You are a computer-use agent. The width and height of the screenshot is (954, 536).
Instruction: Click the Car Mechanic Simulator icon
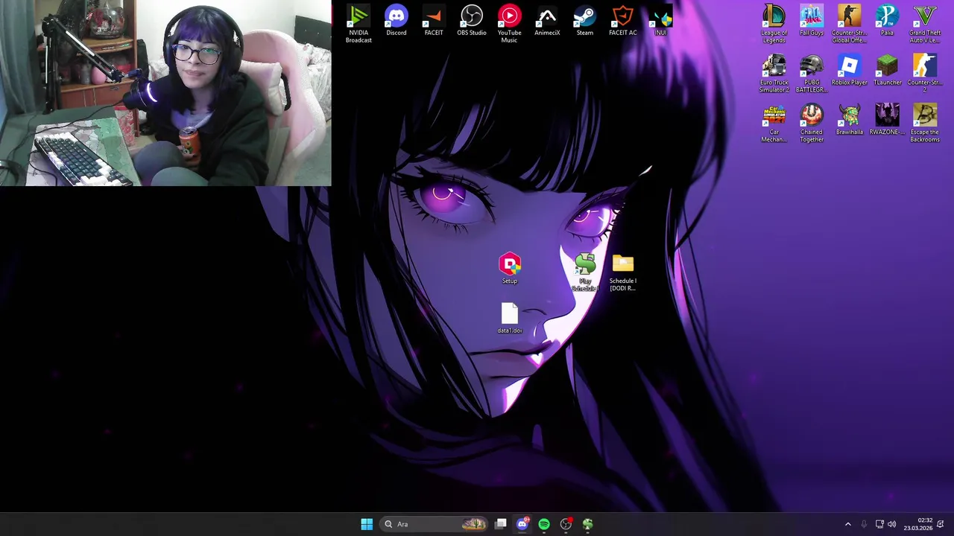(774, 124)
